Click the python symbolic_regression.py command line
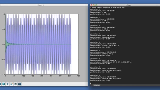The width and height of the screenshot is (160, 90). pyautogui.click(x=107, y=7)
